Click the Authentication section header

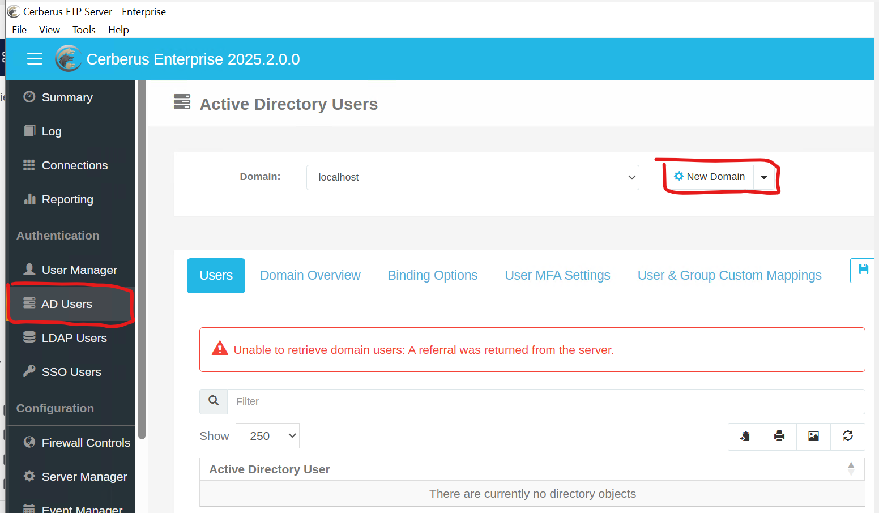[x=58, y=236]
